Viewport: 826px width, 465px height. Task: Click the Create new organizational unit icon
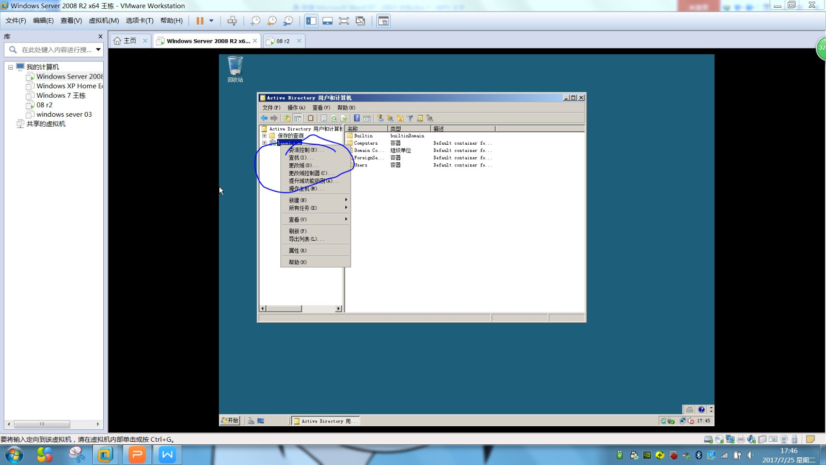(x=400, y=118)
